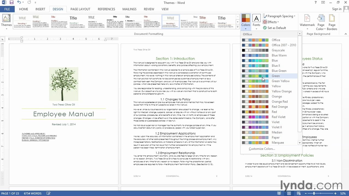This screenshot has width=349, height=196.
Task: Click the Redo icon in Quick Access Toolbar
Action: point(29,3)
